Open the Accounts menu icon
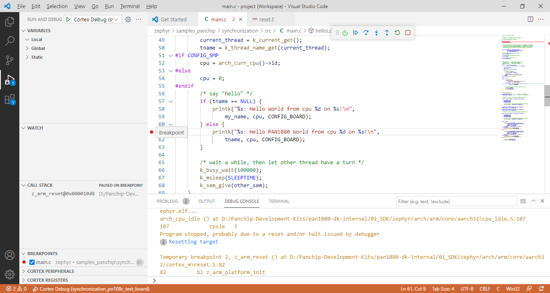This screenshot has width=550, height=293. 10,255
